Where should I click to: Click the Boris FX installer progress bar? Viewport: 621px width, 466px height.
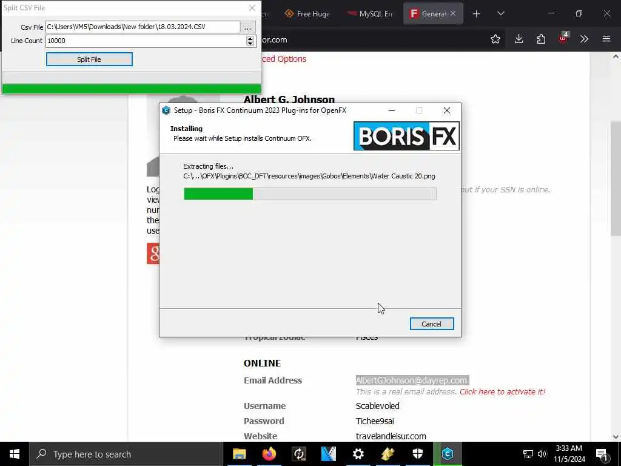coord(310,194)
